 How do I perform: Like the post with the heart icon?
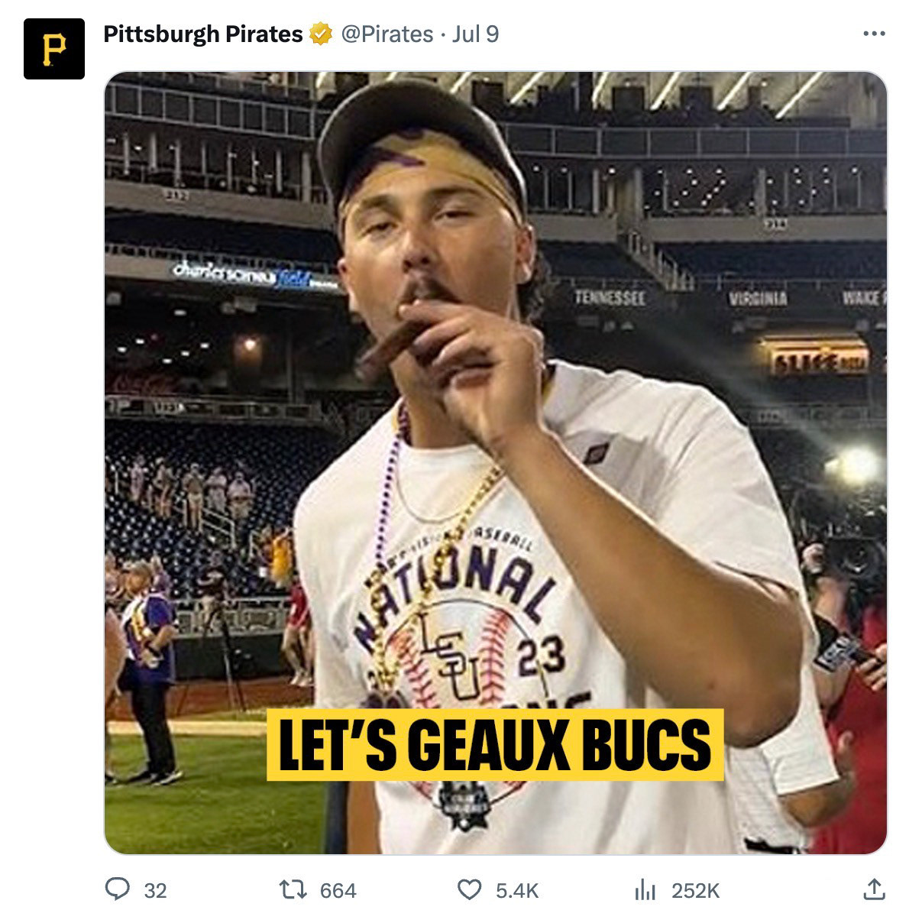pos(468,889)
